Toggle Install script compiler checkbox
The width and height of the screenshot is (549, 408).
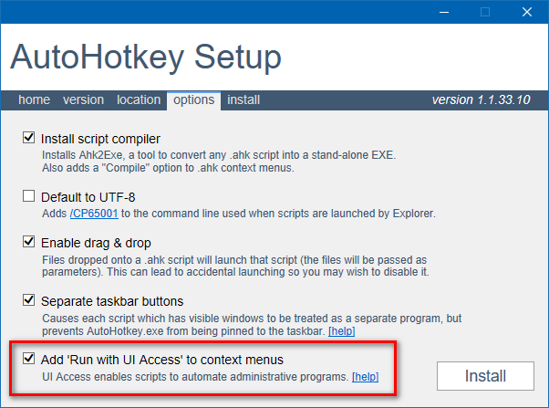tap(29, 140)
